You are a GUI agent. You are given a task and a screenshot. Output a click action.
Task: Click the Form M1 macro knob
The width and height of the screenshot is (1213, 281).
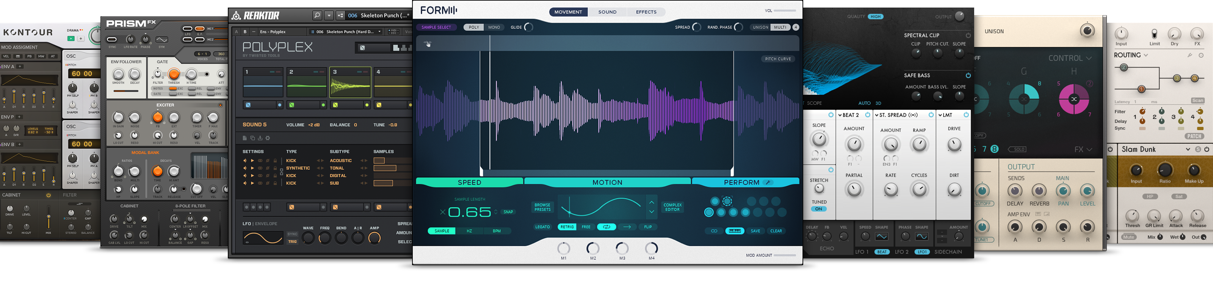tap(564, 248)
